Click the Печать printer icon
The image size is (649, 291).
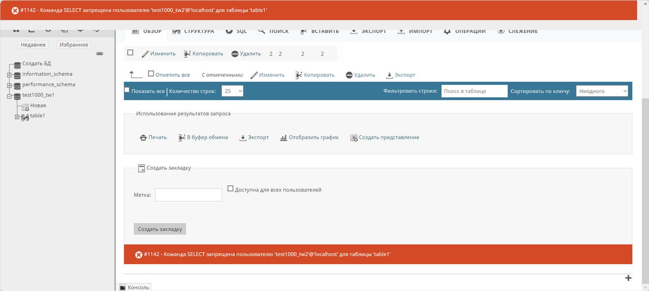[143, 137]
